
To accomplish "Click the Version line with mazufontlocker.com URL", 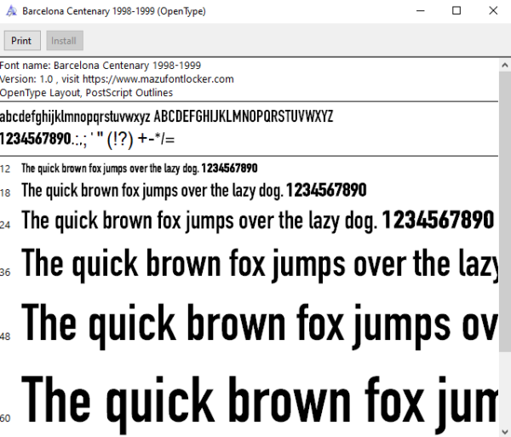I will pos(117,79).
